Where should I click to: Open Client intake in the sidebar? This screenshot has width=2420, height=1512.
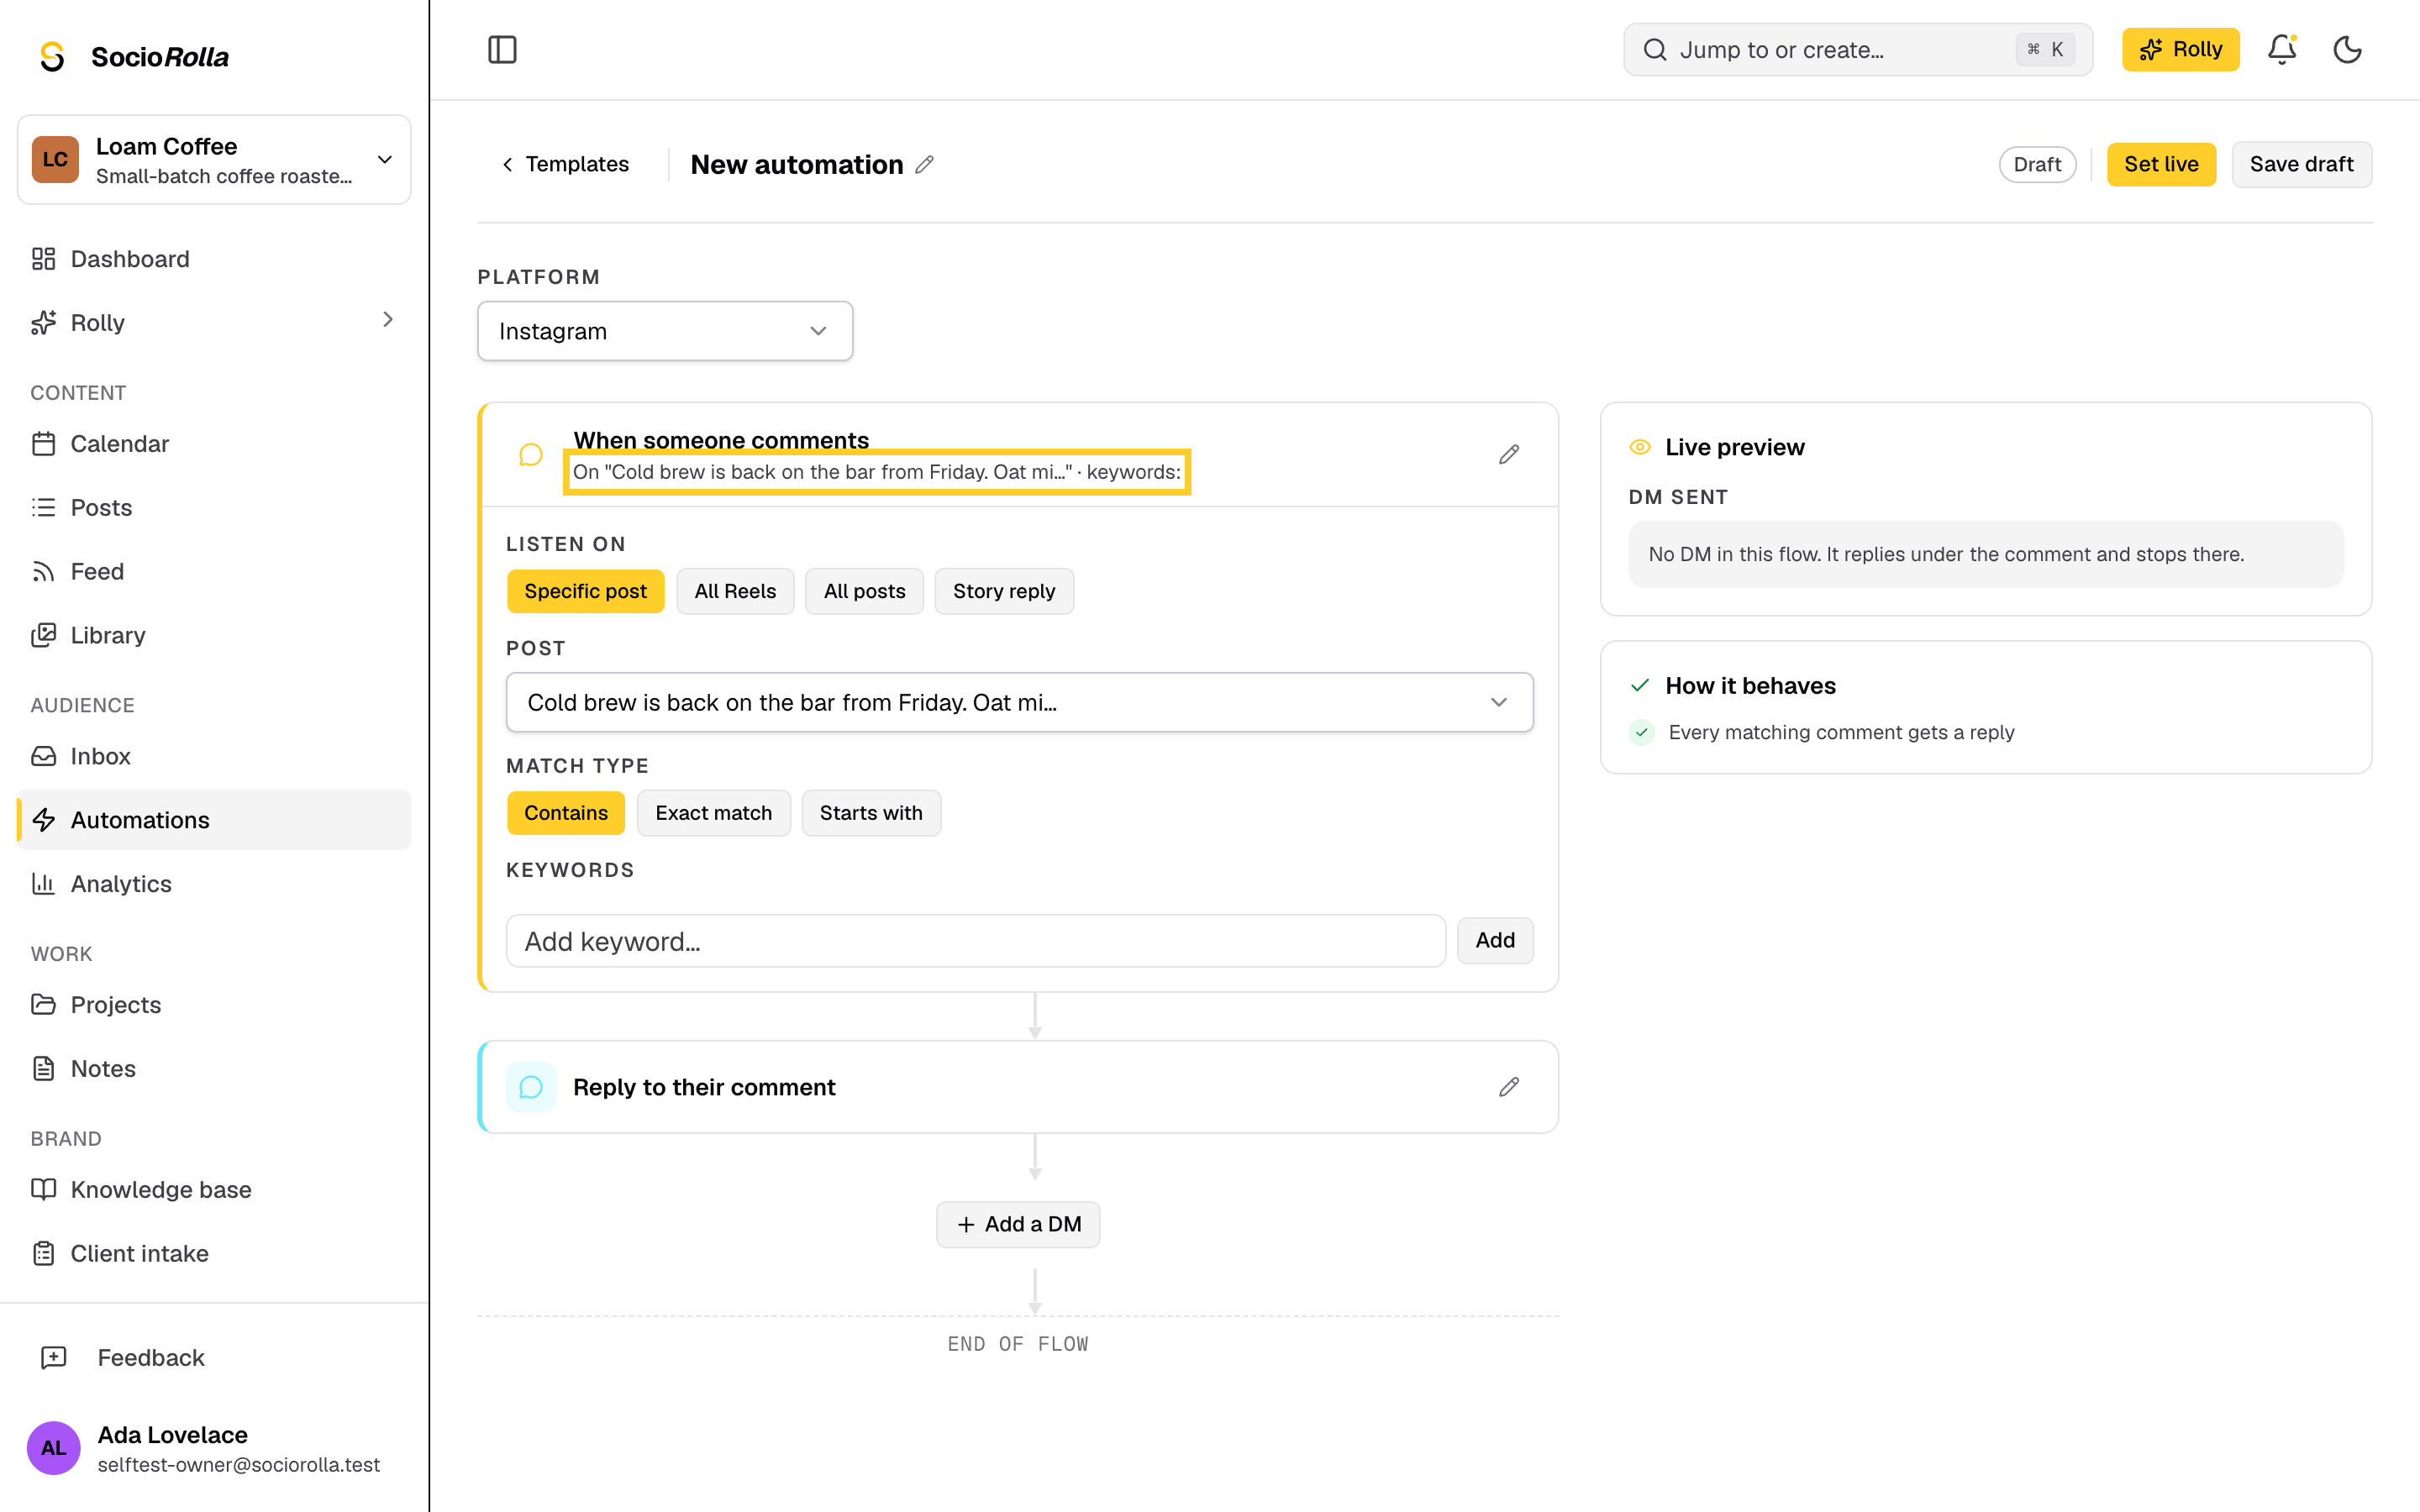tap(214, 1253)
